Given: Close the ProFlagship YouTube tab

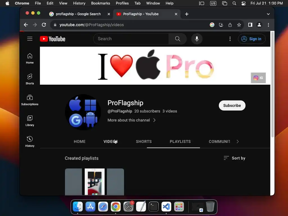Looking at the screenshot, I should click(176, 14).
